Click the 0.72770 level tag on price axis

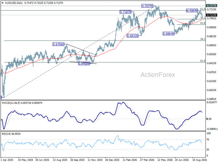[211, 5]
